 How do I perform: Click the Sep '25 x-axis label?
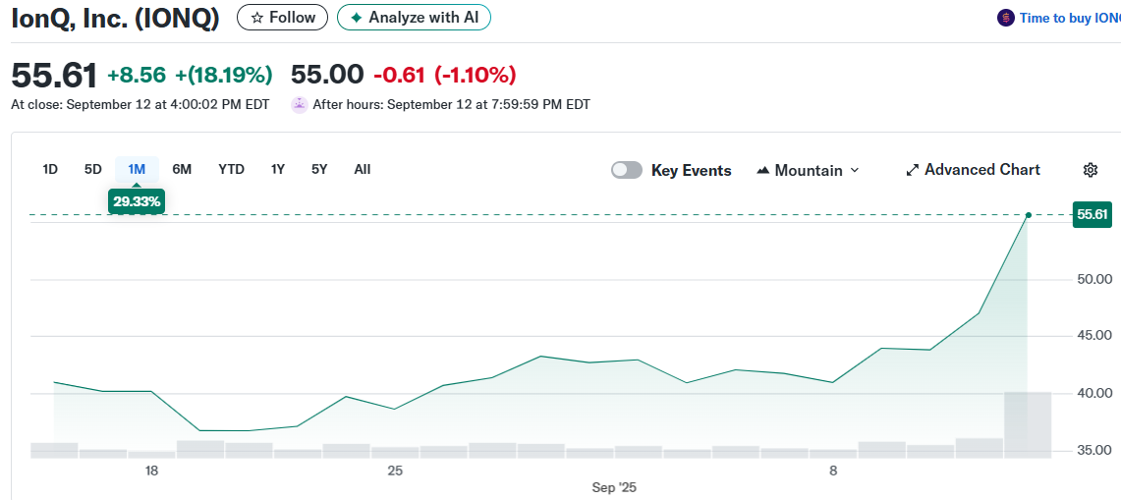(x=614, y=488)
